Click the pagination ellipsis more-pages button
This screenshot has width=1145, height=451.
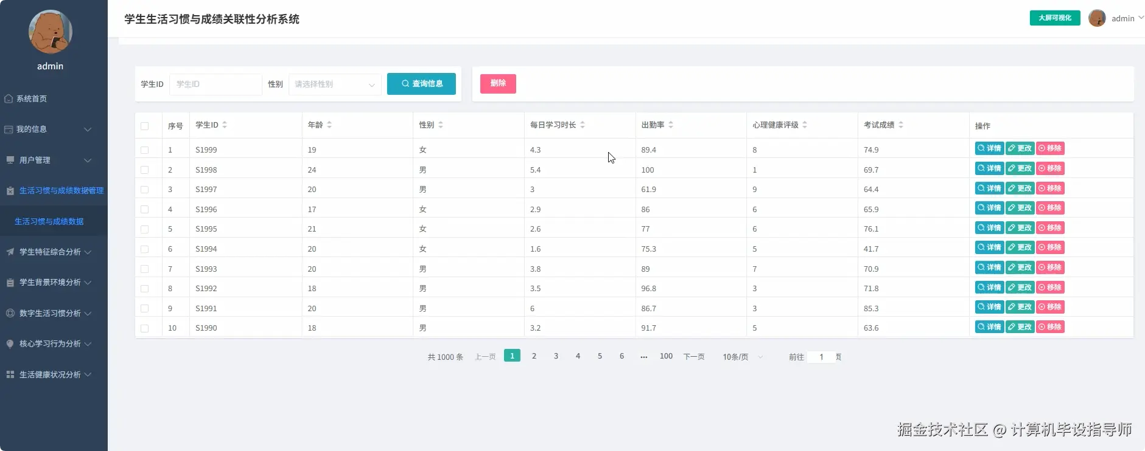click(x=644, y=357)
